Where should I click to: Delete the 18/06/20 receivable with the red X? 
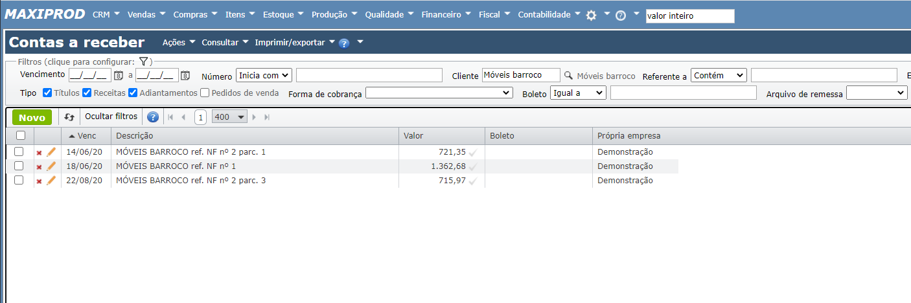coord(39,167)
